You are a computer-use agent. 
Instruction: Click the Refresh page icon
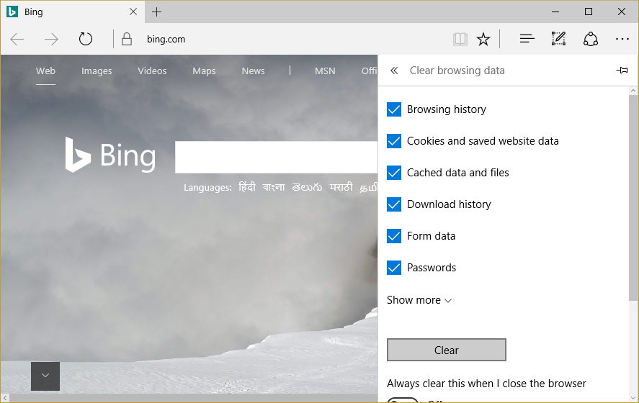(x=86, y=39)
